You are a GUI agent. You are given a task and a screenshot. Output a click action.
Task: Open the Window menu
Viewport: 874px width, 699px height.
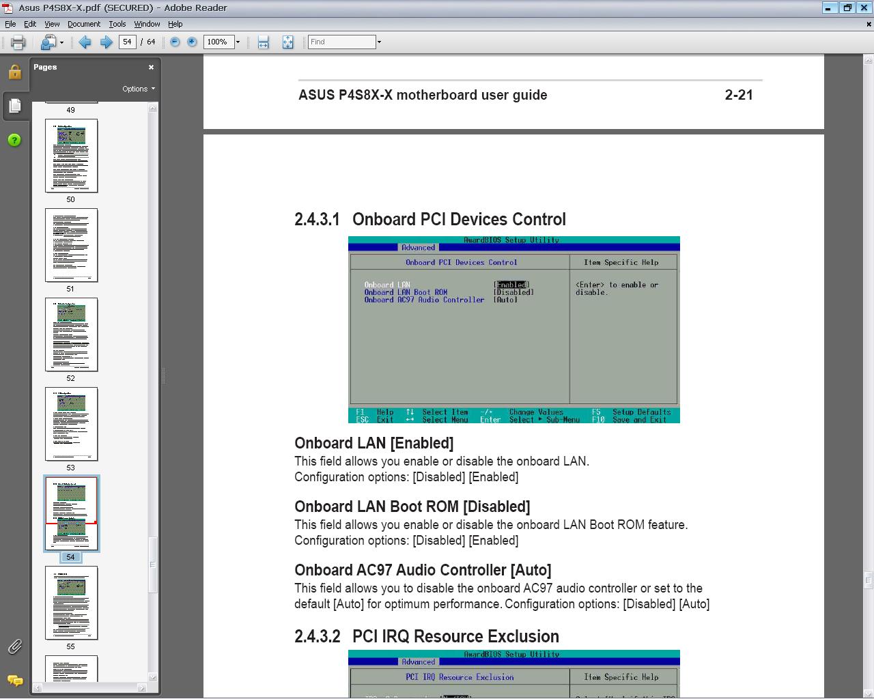point(147,24)
